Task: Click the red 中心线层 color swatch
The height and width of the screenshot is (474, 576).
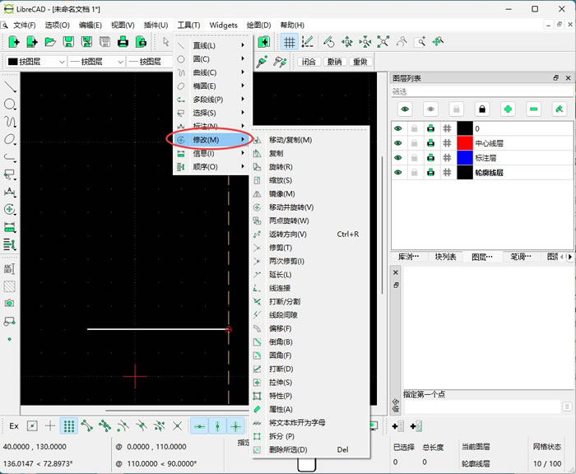Action: point(465,143)
